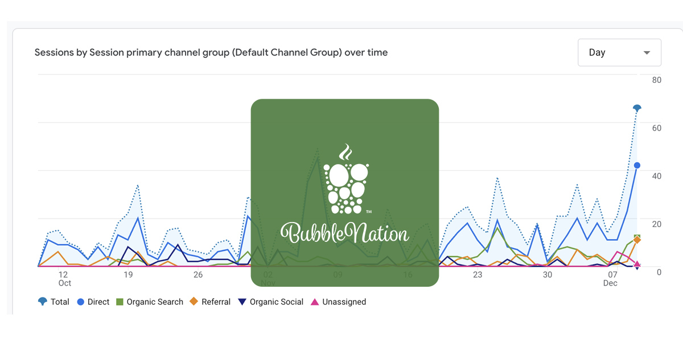
Task: Select the blue Direct circle icon in legend
Action: pos(80,301)
